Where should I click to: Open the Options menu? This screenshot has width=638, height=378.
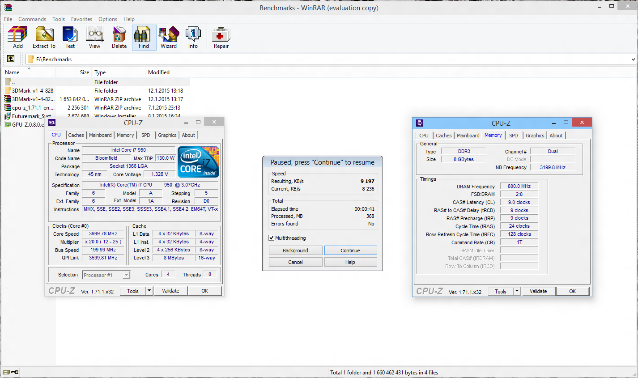(108, 19)
